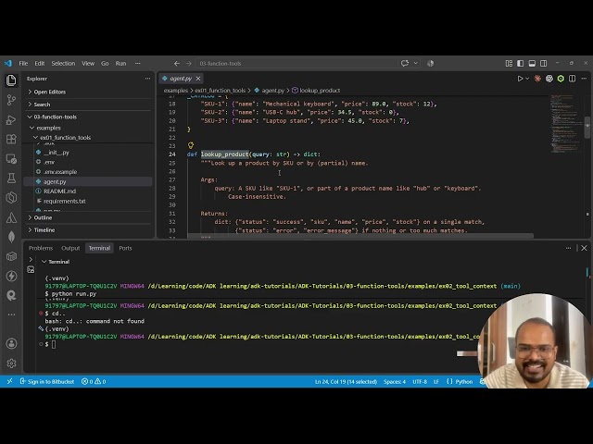Viewport: 593px width, 444px height.
Task: Select the agent.py editor tab
Action: 182,79
